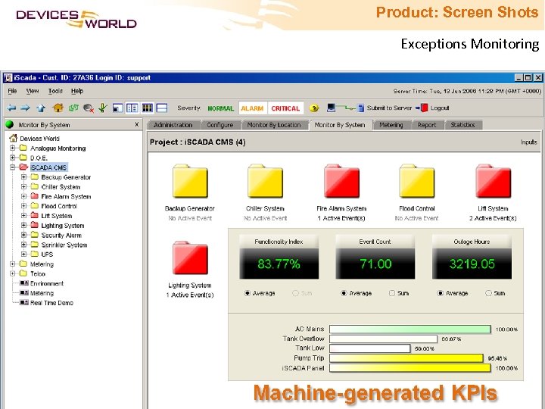Image resolution: width=545 pixels, height=409 pixels.
Task: Expand the Fire Alarm System tree node
Action: coord(23,196)
